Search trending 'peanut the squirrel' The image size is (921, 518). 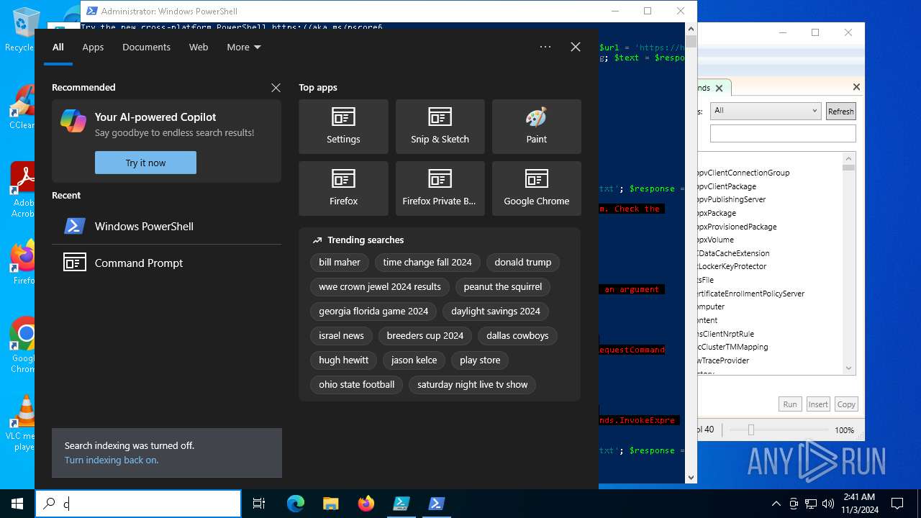(503, 287)
